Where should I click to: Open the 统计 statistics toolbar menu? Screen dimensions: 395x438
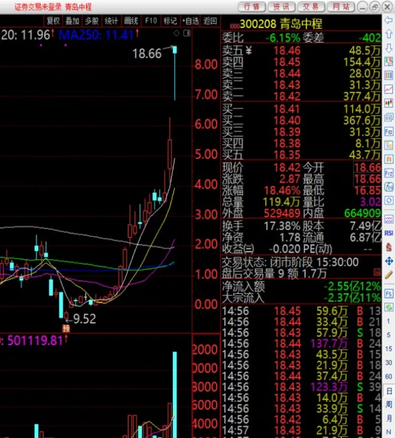[111, 21]
